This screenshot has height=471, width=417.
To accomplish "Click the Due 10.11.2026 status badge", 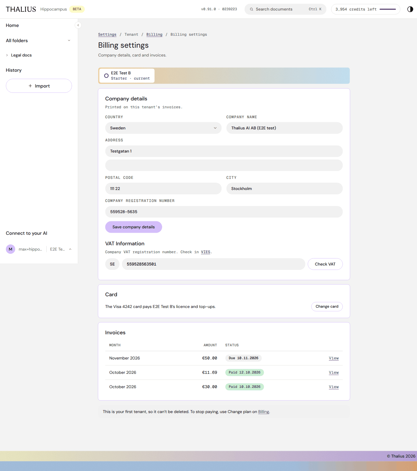I will coord(243,358).
